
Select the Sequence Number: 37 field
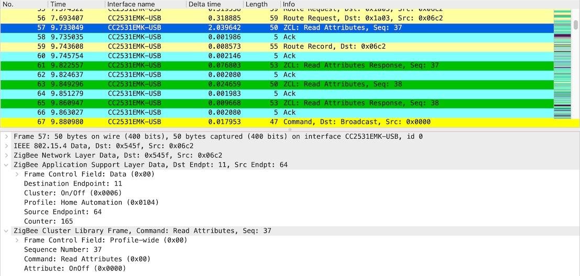pyautogui.click(x=62, y=250)
